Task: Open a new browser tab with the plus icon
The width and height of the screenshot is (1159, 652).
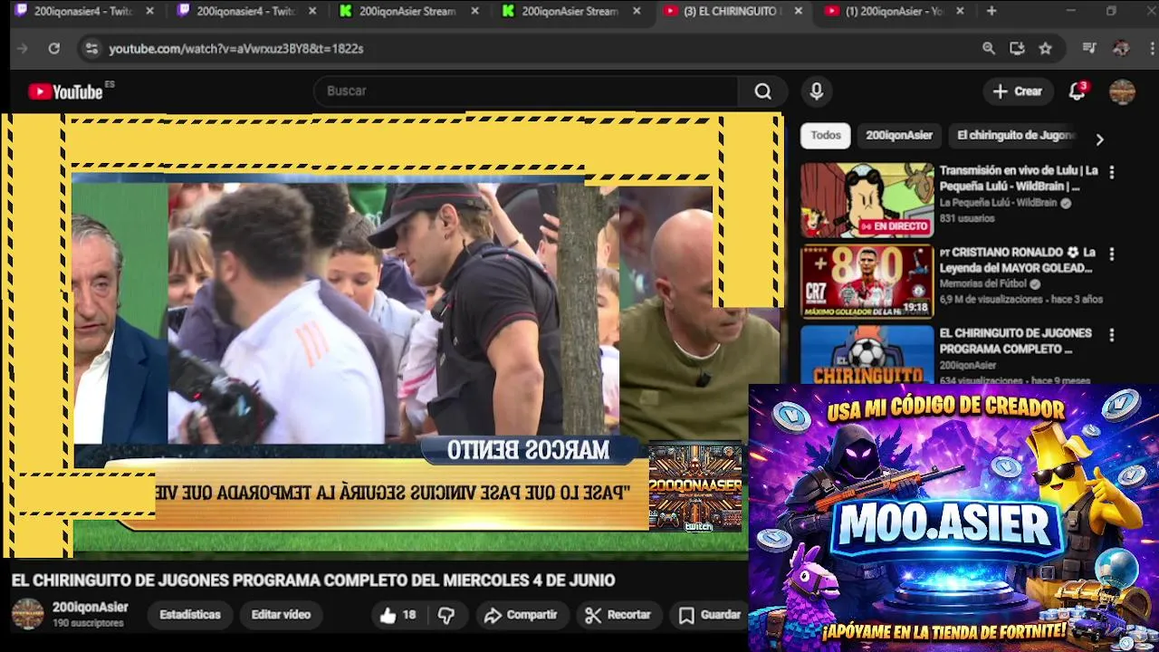Action: point(991,11)
